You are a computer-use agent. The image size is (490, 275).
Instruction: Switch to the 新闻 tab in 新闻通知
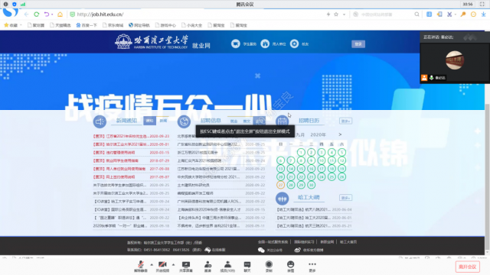pos(163,121)
